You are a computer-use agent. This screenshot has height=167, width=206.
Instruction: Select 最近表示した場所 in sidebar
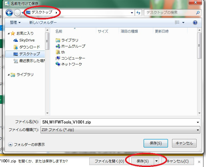tap(32, 61)
